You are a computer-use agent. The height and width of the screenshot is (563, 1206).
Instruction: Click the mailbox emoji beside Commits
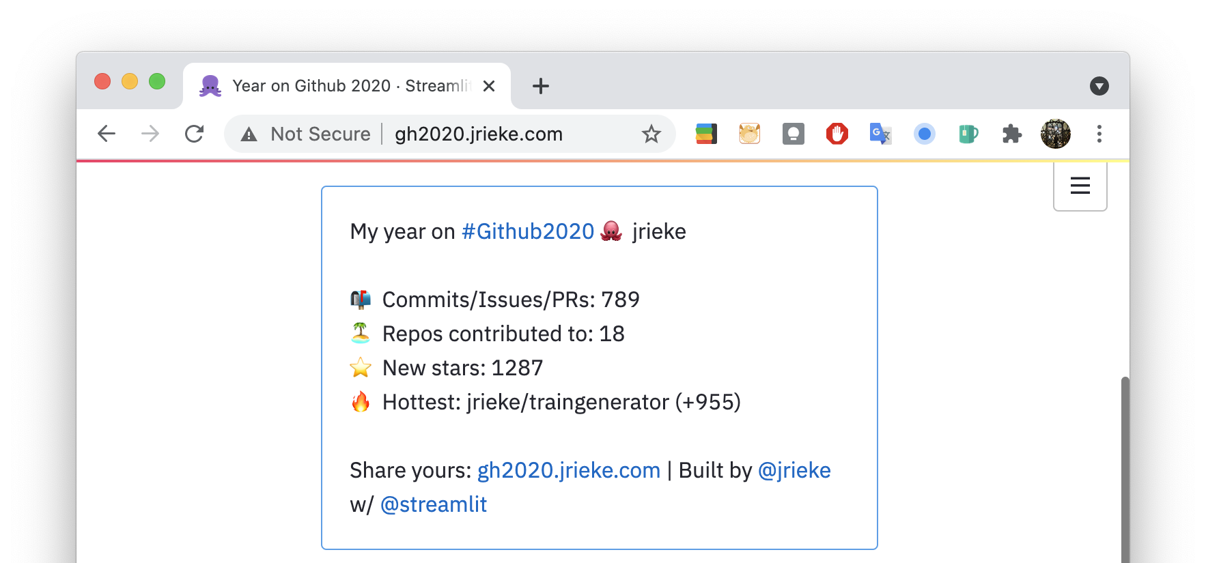point(361,300)
